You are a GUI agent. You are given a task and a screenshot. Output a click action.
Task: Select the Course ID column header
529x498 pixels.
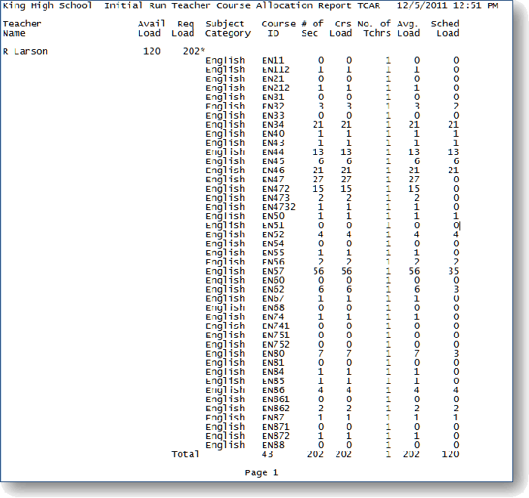point(278,29)
